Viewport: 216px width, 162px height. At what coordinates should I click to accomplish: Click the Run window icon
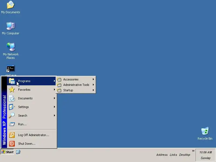[x=12, y=124]
